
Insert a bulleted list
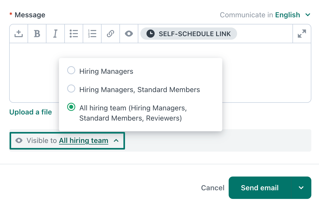pyautogui.click(x=73, y=33)
